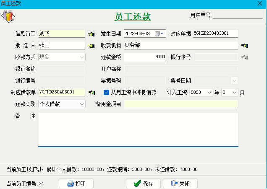Click the 关闭 close button
The image size is (267, 189).
[x=180, y=184]
